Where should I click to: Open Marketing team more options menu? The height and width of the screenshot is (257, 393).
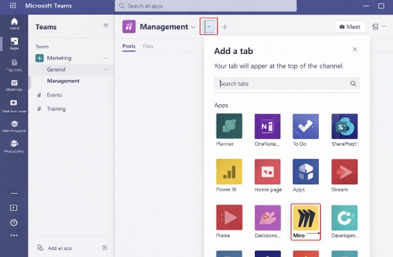[106, 58]
